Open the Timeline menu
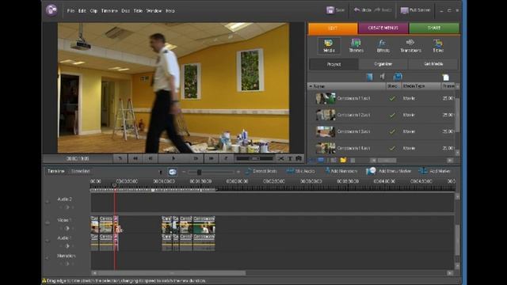This screenshot has height=285, width=507. pyautogui.click(x=109, y=11)
